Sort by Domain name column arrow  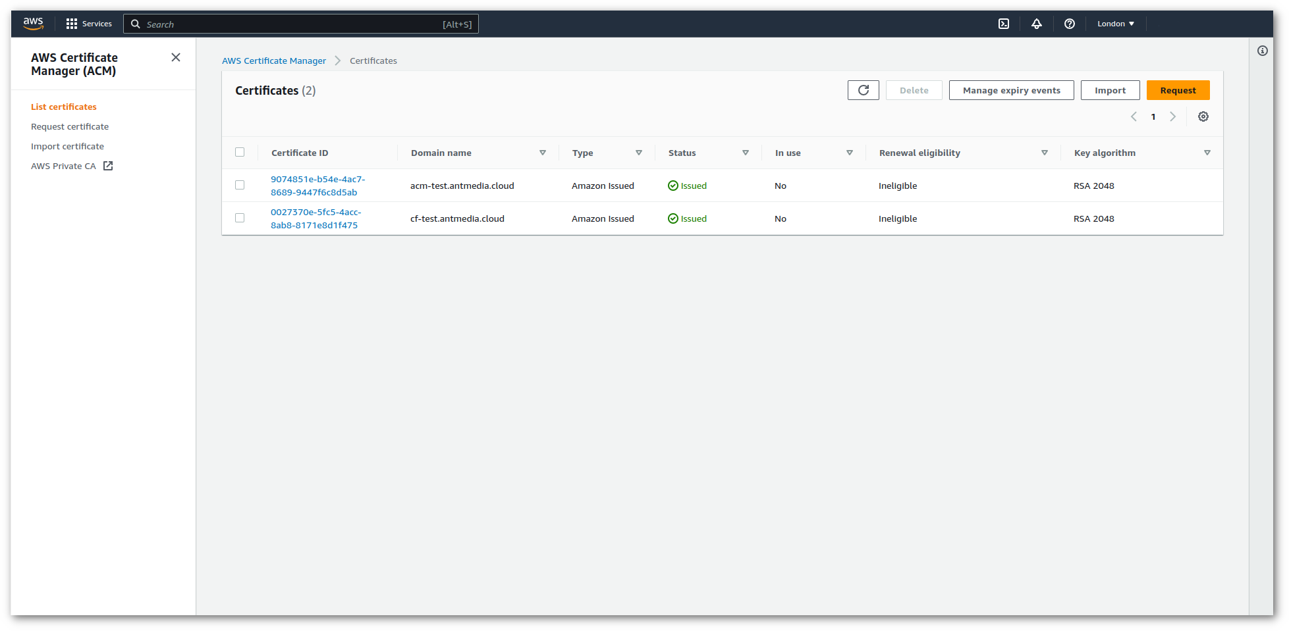pyautogui.click(x=543, y=153)
